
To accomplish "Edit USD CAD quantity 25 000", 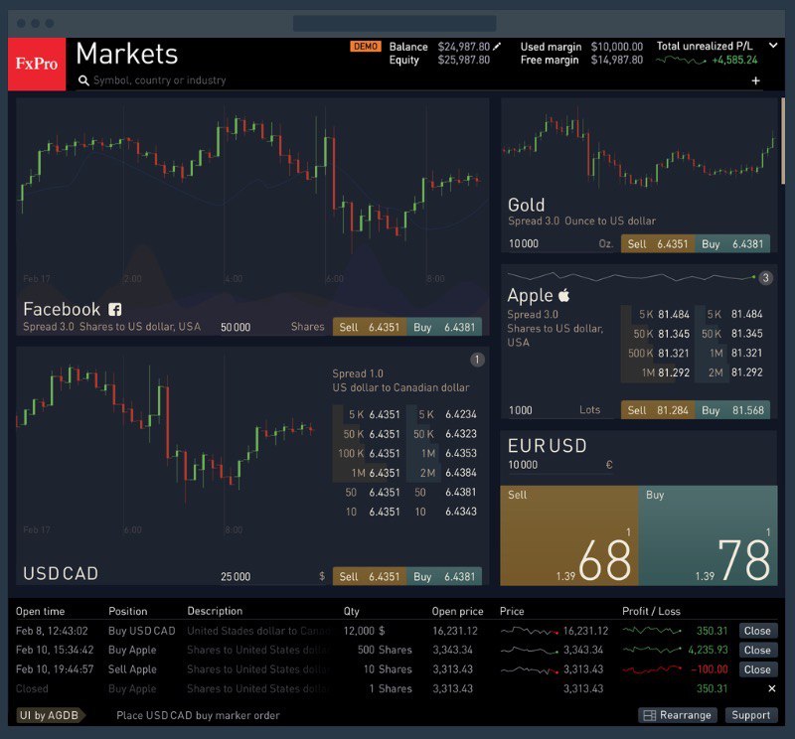I will tap(271, 576).
